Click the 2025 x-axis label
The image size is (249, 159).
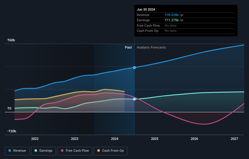click(x=154, y=139)
